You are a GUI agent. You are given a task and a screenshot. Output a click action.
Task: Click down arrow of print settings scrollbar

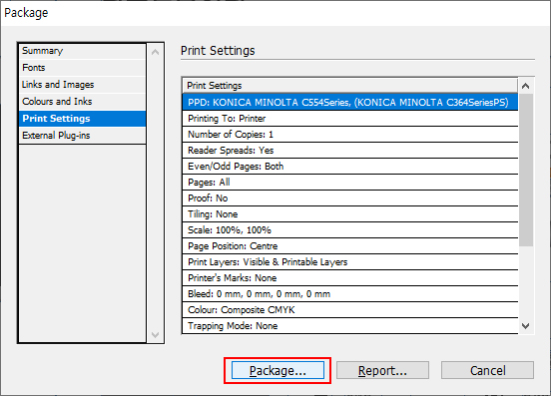[526, 326]
